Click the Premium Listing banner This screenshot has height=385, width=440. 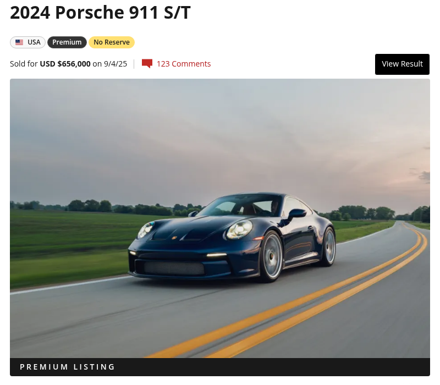[219, 367]
